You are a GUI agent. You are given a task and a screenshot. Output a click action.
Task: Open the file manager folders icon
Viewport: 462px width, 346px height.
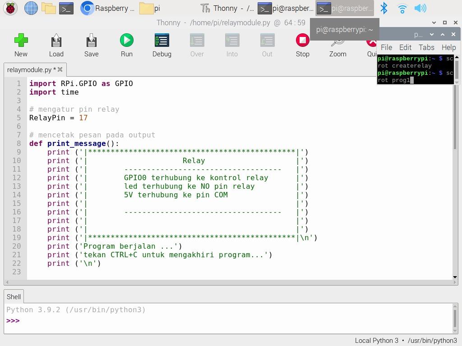click(x=49, y=8)
